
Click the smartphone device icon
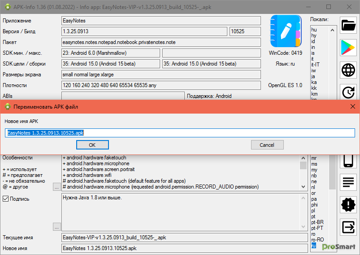pyautogui.click(x=348, y=161)
